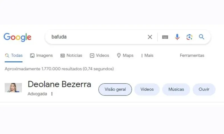This screenshot has height=134, width=224.
Task: Click the Deolane Bezerra heading
Action: (59, 84)
